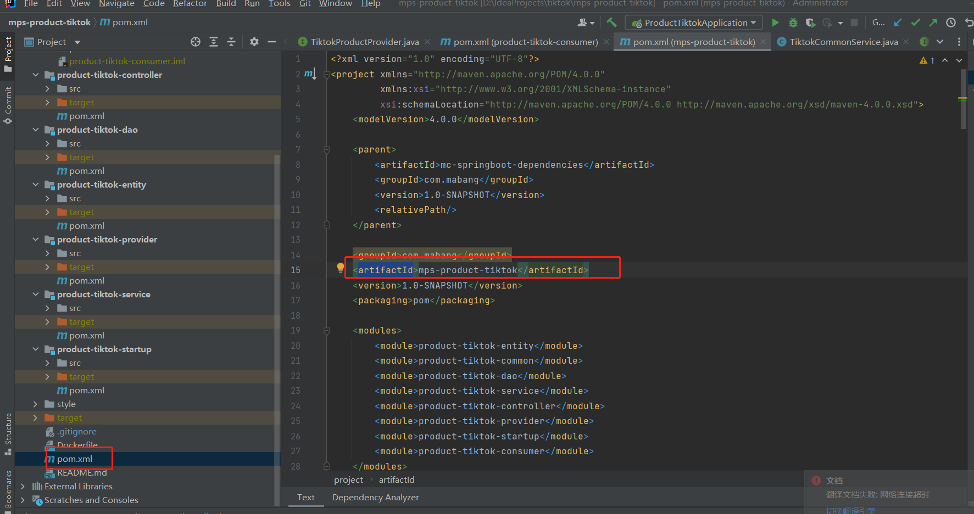Image resolution: width=974 pixels, height=514 pixels.
Task: Commit changes using the green checkmark icon
Action: [x=915, y=22]
